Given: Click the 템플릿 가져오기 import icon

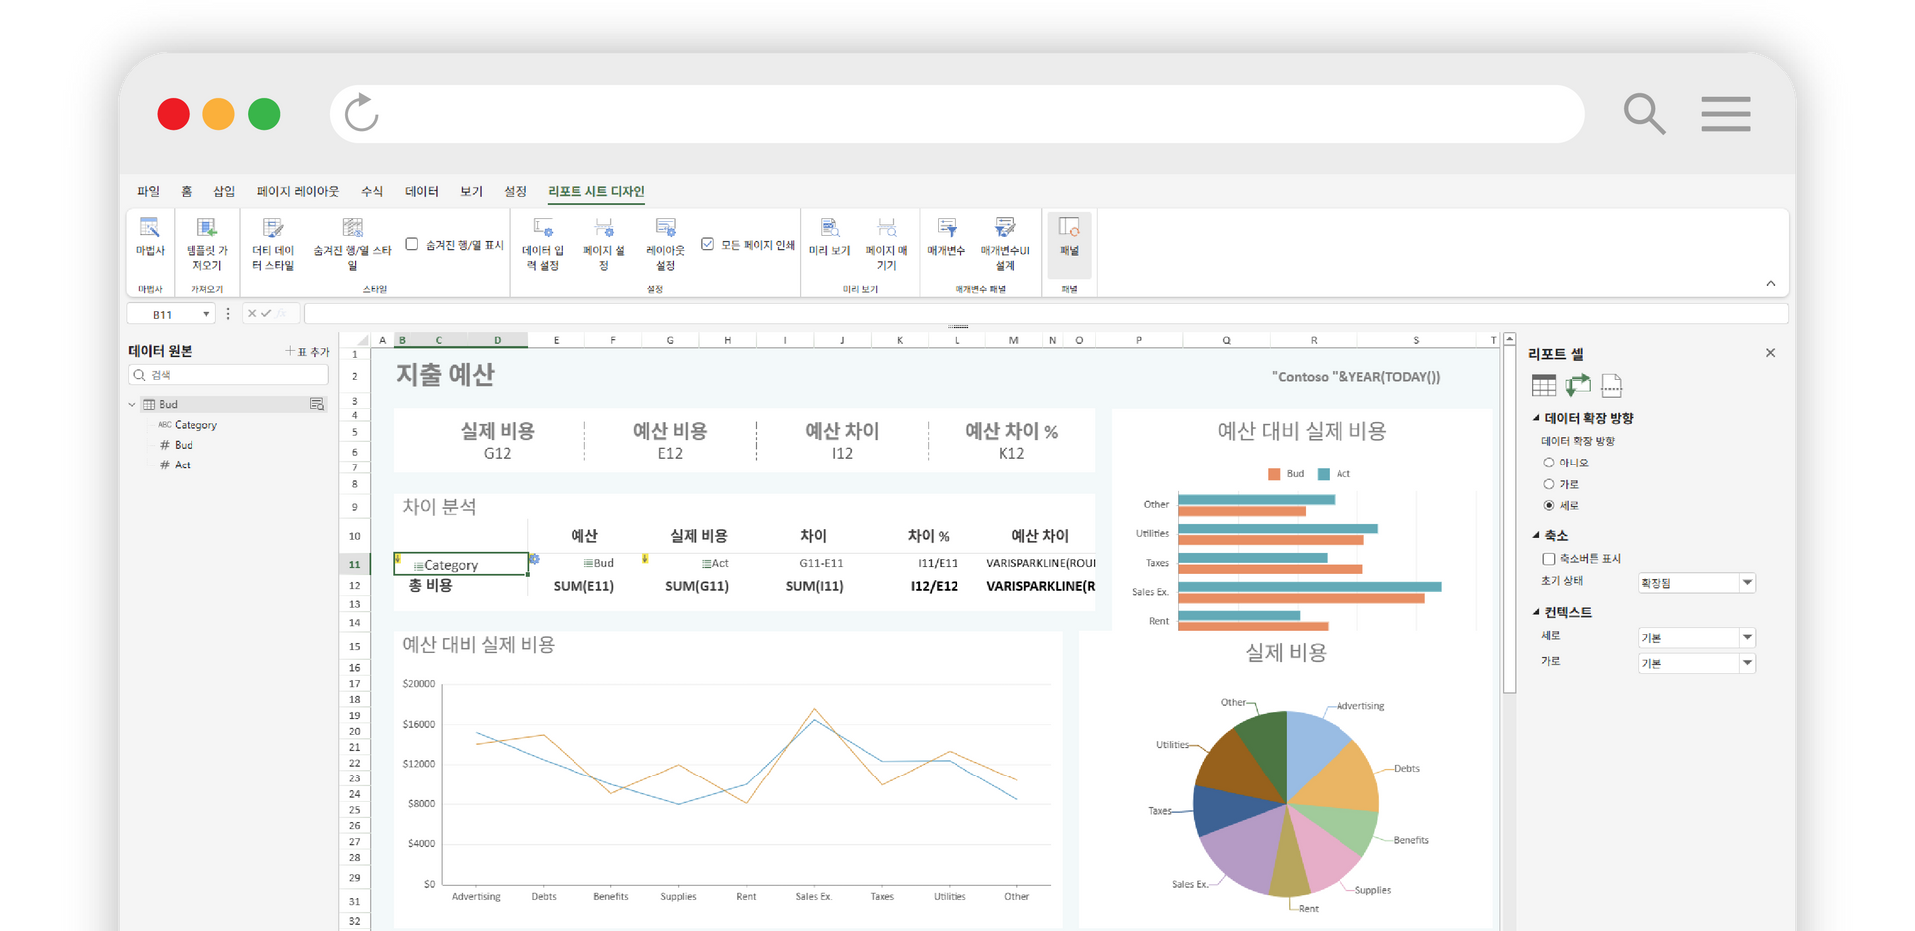Looking at the screenshot, I should click(x=207, y=239).
